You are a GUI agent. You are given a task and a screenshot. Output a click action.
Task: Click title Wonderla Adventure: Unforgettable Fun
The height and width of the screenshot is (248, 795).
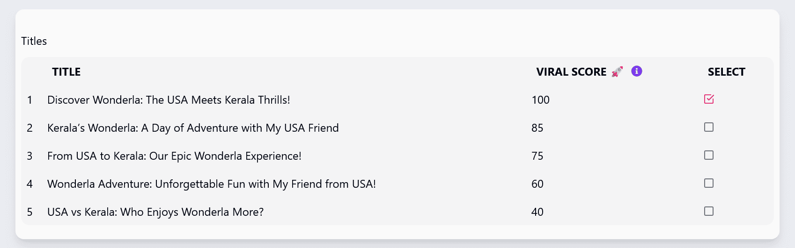click(212, 184)
